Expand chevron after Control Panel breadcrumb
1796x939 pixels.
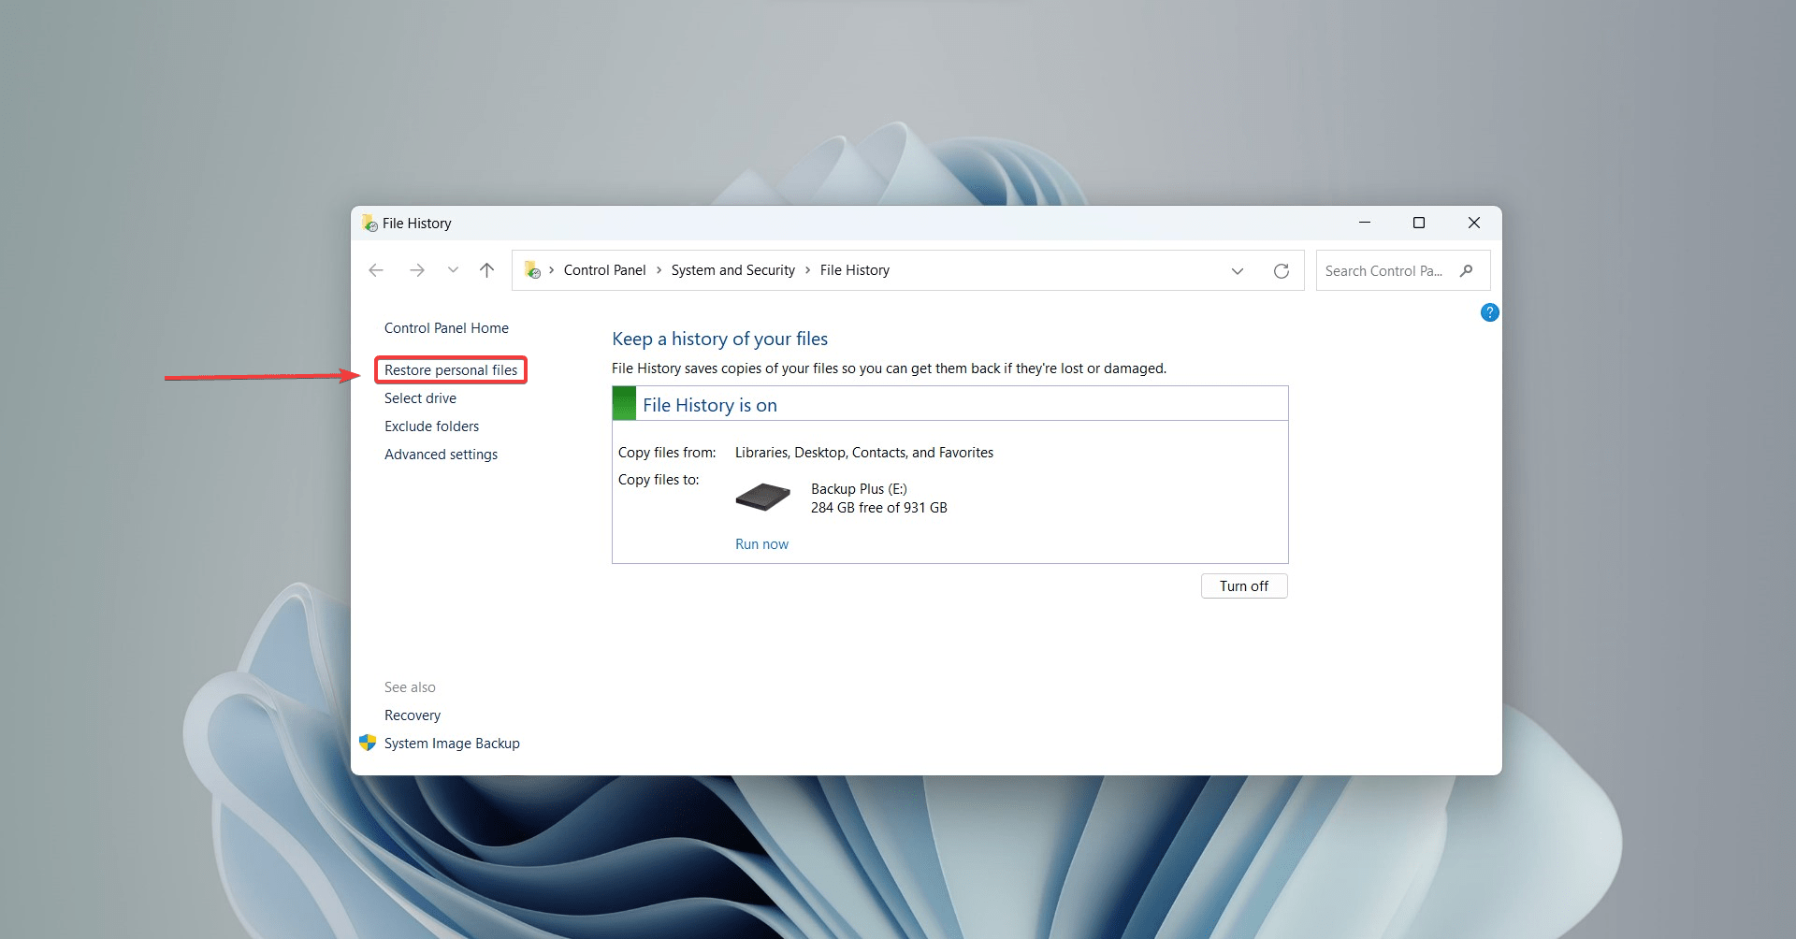659,270
